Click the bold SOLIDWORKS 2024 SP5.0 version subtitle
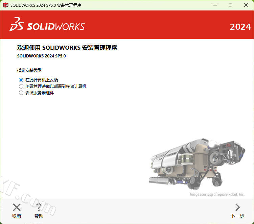The height and width of the screenshot is (224, 254). pos(41,56)
